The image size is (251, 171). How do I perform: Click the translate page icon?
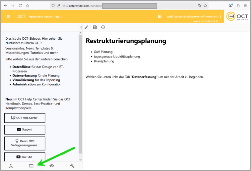click(x=200, y=6)
